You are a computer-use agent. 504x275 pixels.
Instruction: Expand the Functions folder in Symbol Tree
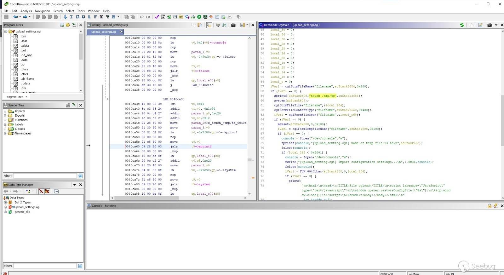click(5, 120)
